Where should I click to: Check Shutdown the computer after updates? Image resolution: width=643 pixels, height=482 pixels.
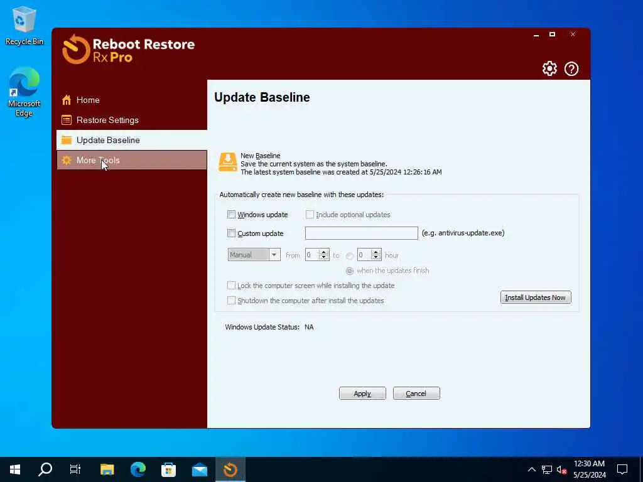[231, 301]
